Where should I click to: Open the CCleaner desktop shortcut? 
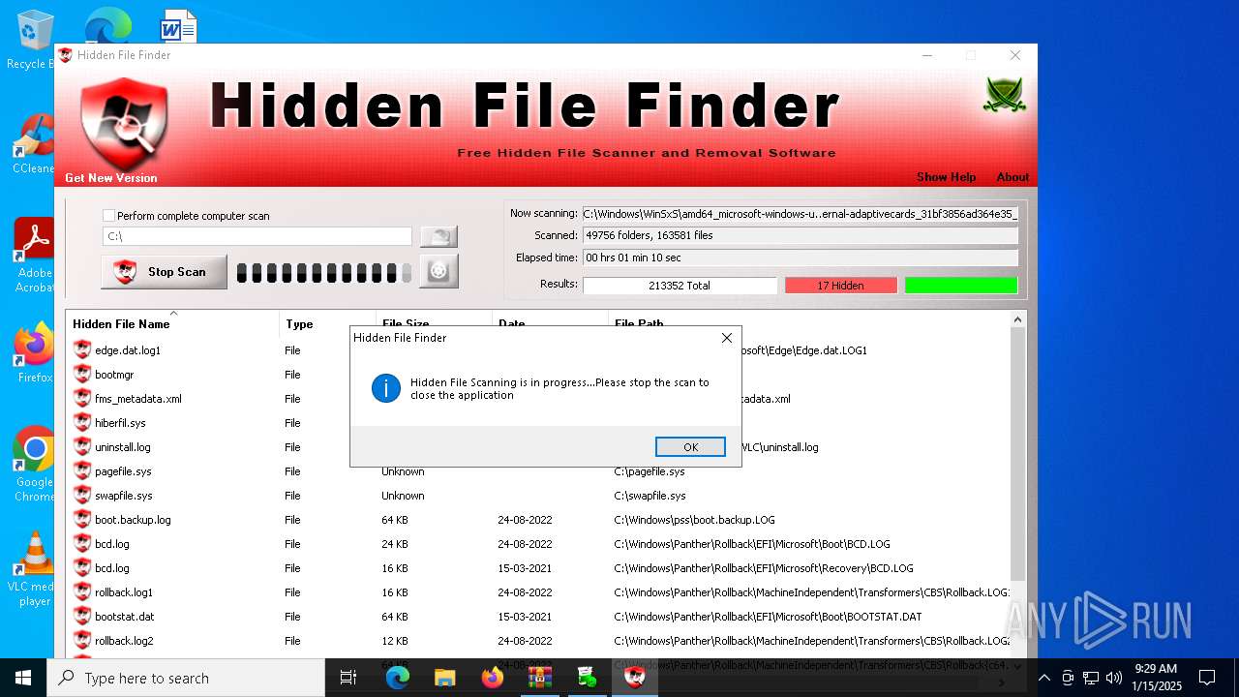35,143
